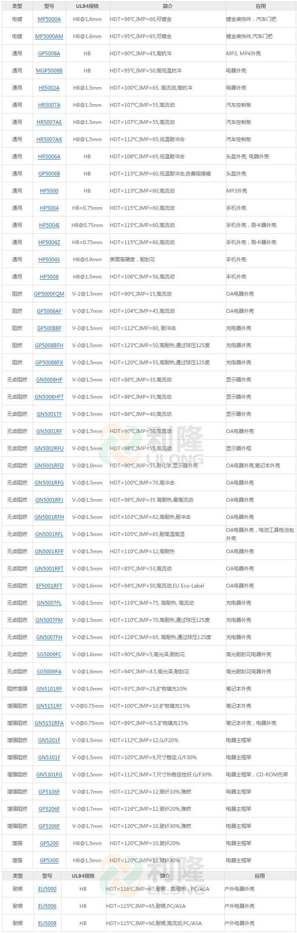297x933 pixels.
Task: Open the HP5004S product link
Action: click(x=49, y=260)
